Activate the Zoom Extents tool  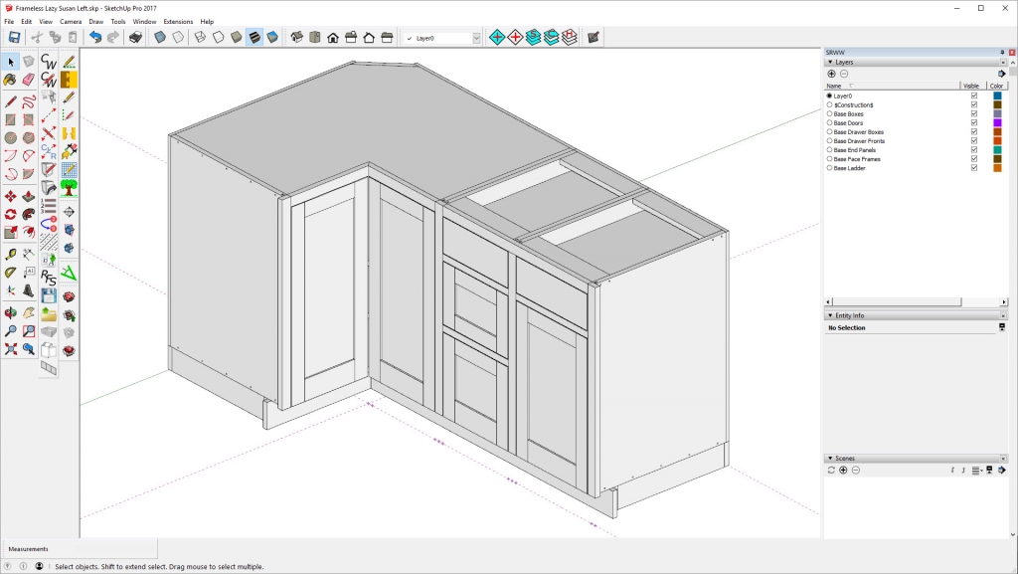[10, 348]
